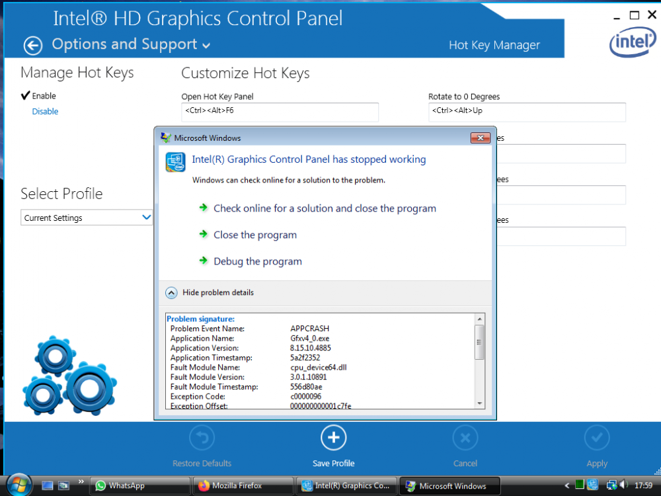Image resolution: width=661 pixels, height=496 pixels.
Task: Select the Disable hot keys option
Action: click(x=45, y=112)
